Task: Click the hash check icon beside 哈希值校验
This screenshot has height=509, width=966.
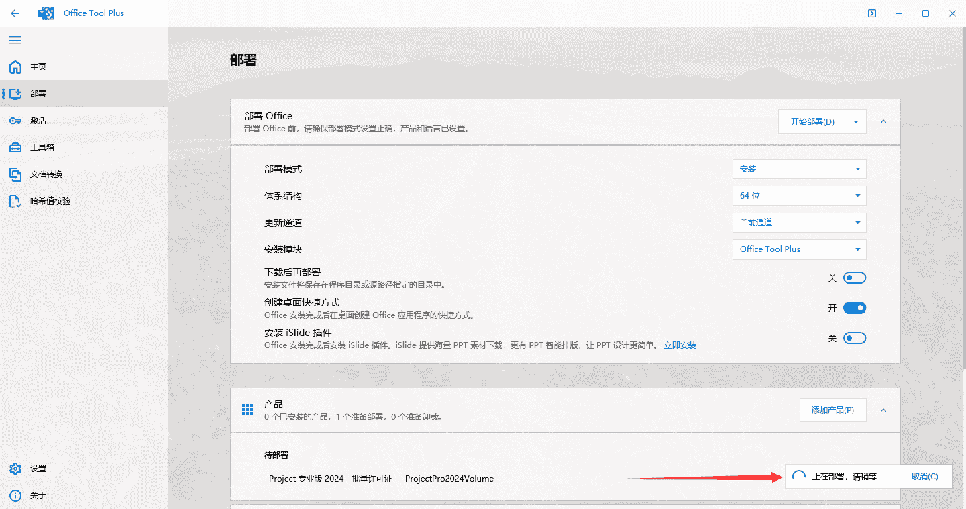Action: pyautogui.click(x=15, y=201)
